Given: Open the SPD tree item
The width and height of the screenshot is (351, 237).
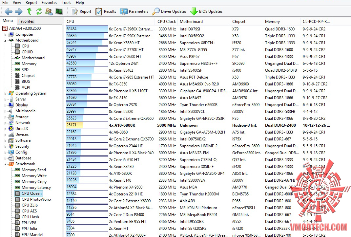Looking at the screenshot, I should [x=25, y=69].
